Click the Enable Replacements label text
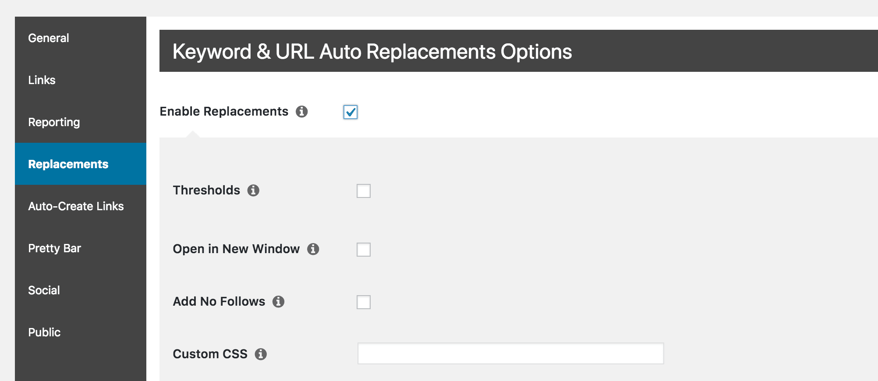Screen dimensions: 878x381 click(x=224, y=112)
